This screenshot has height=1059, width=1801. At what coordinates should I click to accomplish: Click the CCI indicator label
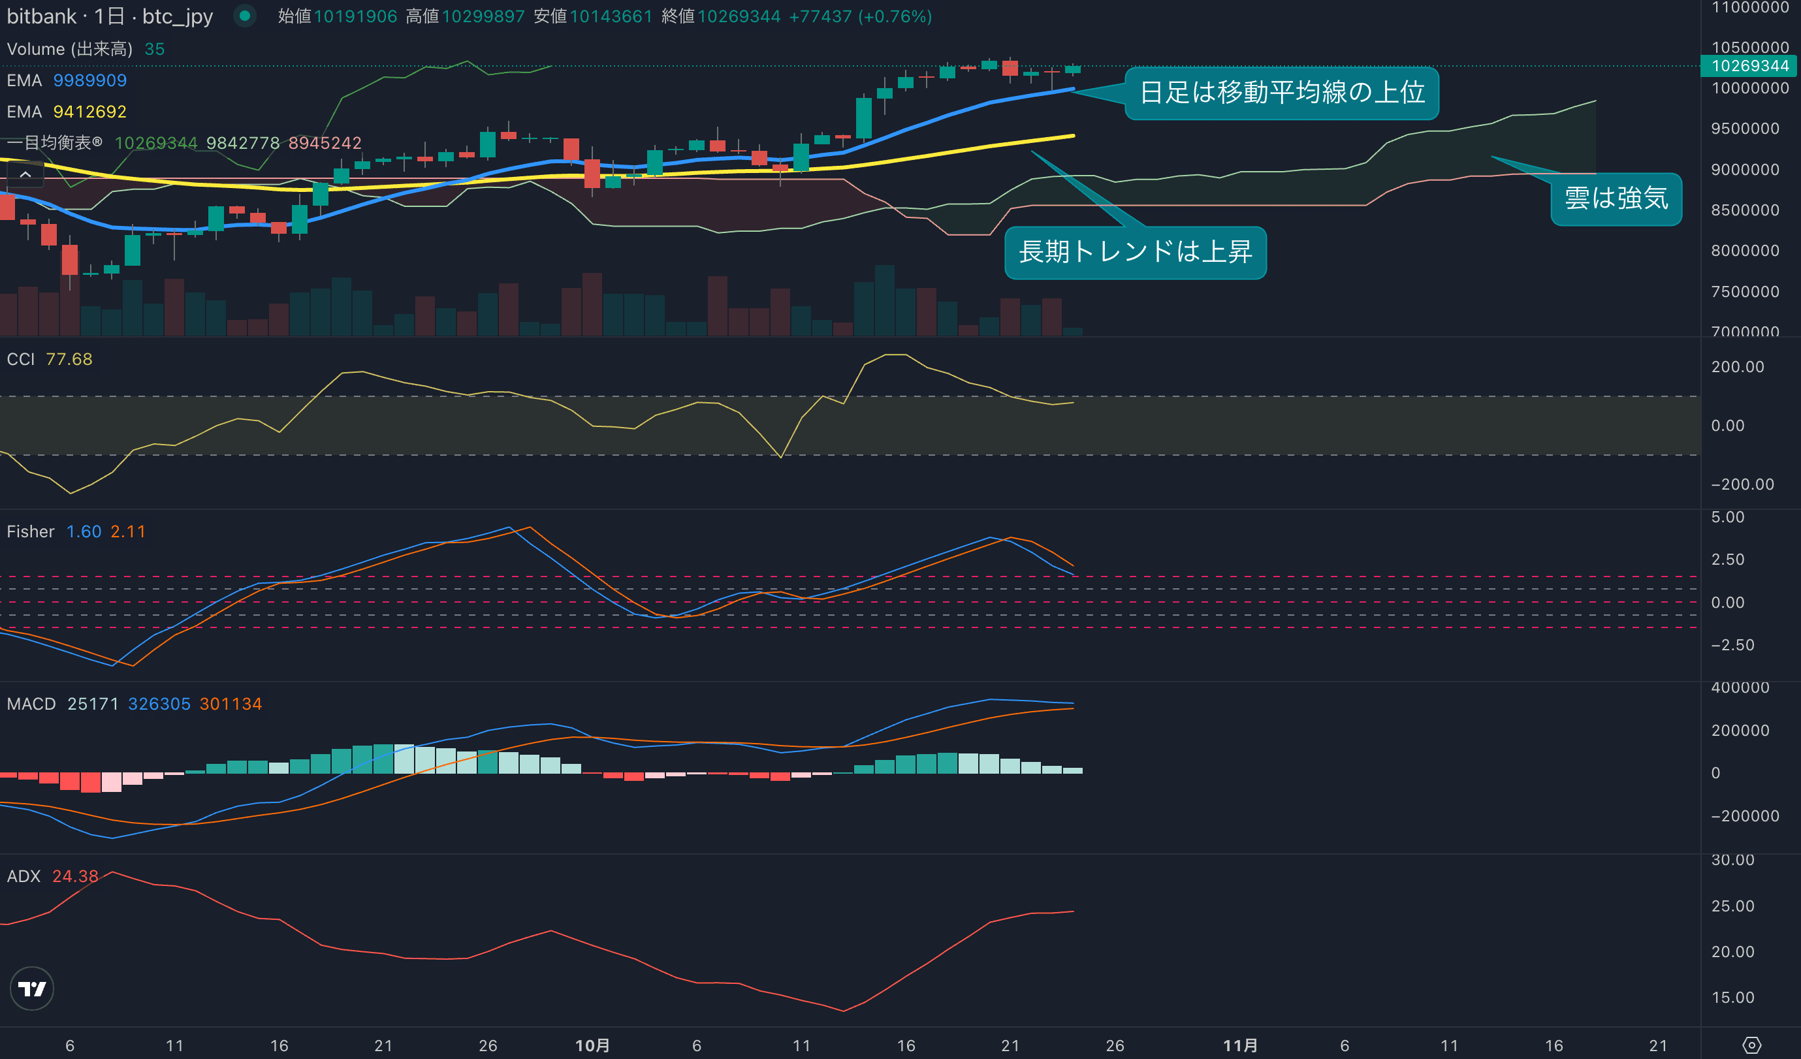(21, 360)
